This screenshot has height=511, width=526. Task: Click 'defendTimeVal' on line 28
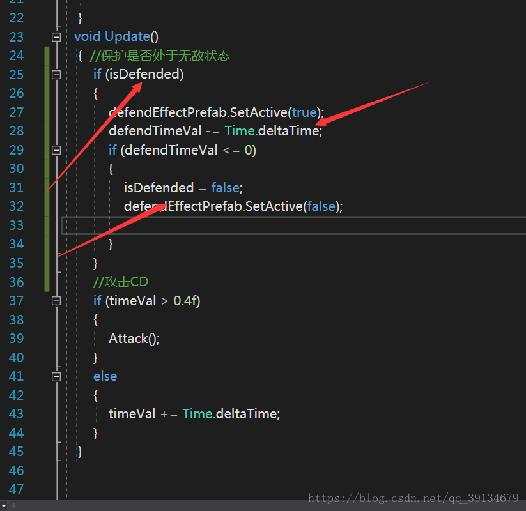pos(155,131)
